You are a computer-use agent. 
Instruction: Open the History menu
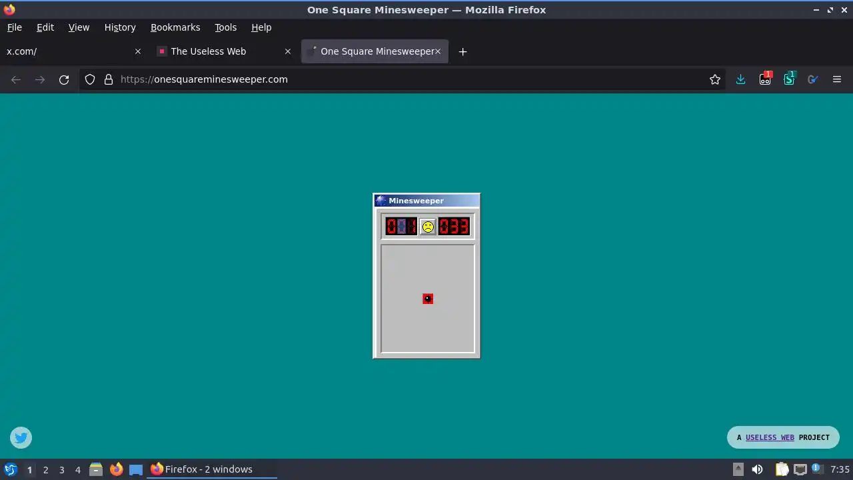pyautogui.click(x=120, y=27)
